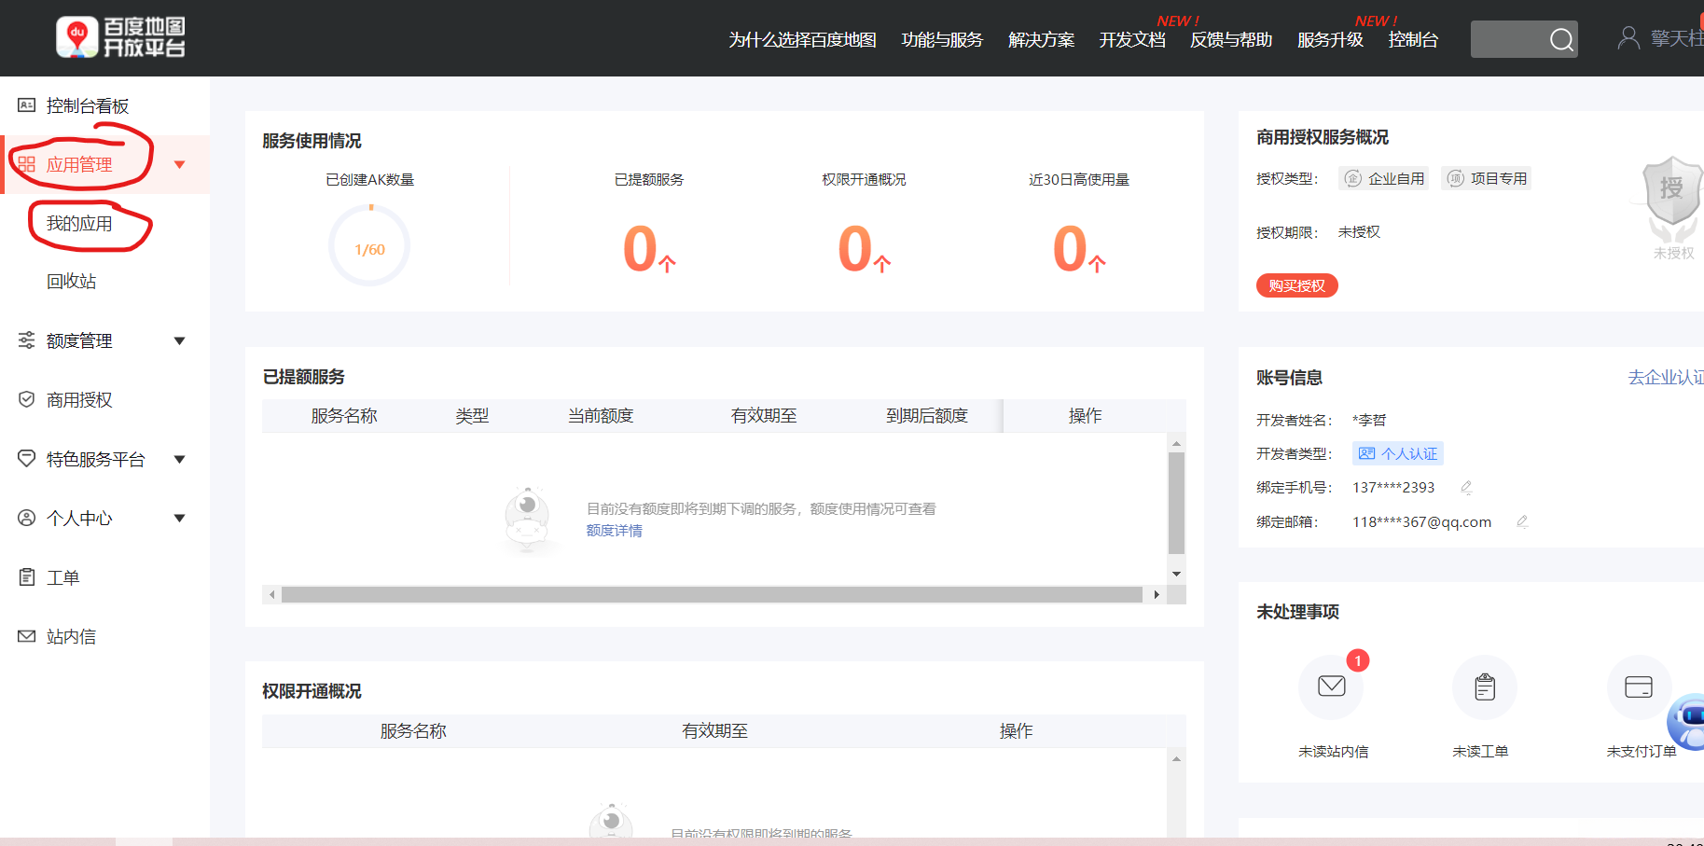Viewport: 1704px width, 846px height.
Task: Click the 已创建AK数量 label
Action: (369, 180)
